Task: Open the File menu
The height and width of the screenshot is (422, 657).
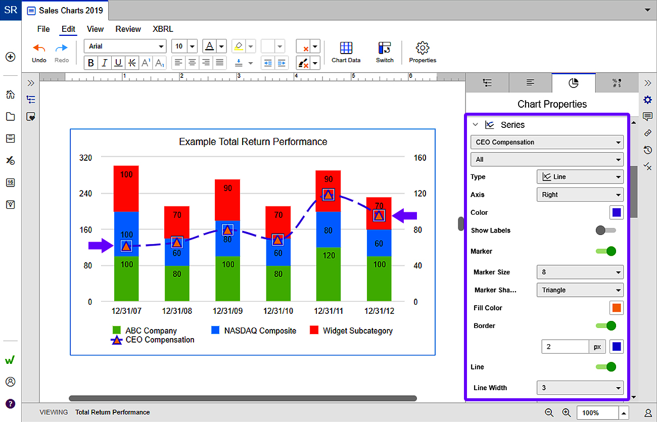Action: click(x=43, y=29)
